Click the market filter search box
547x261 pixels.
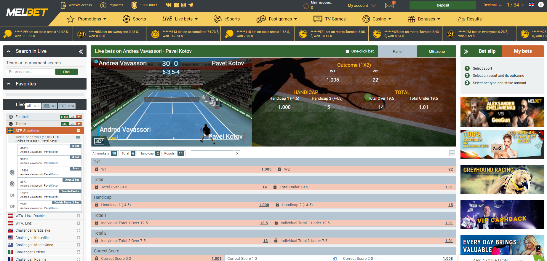212,153
